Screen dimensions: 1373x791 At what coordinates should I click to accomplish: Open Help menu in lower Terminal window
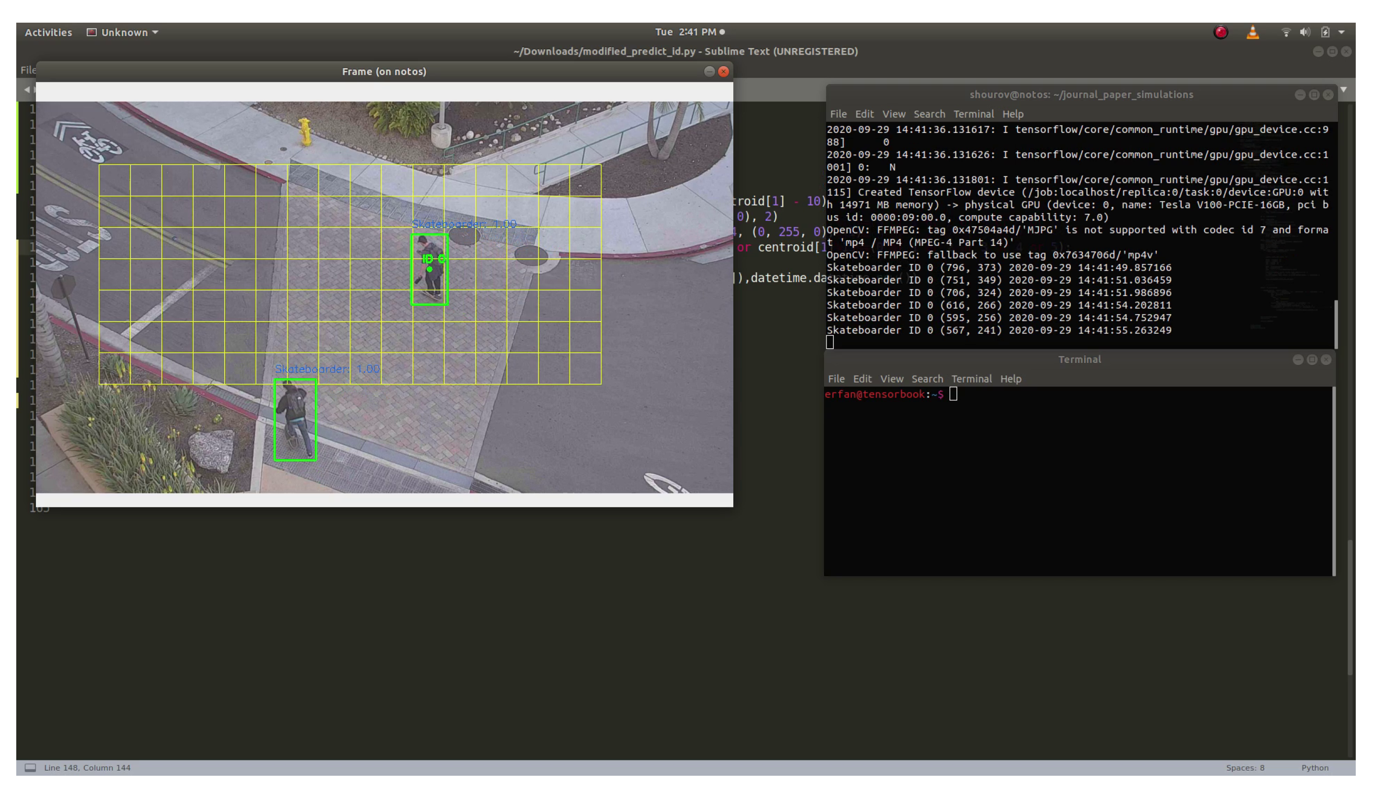point(1010,379)
